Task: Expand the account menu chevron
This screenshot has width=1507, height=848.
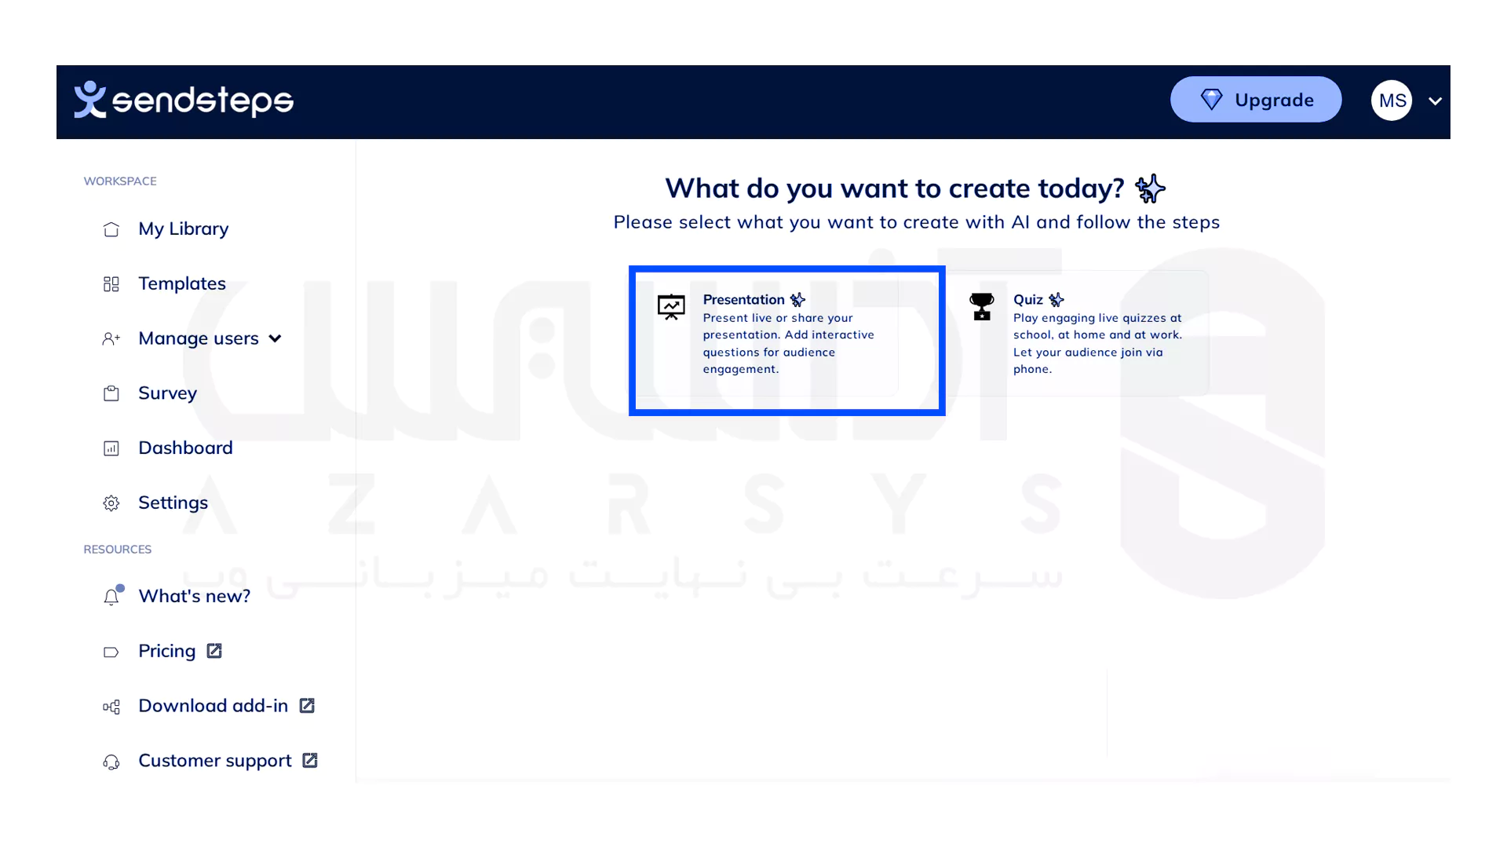Action: click(1438, 101)
